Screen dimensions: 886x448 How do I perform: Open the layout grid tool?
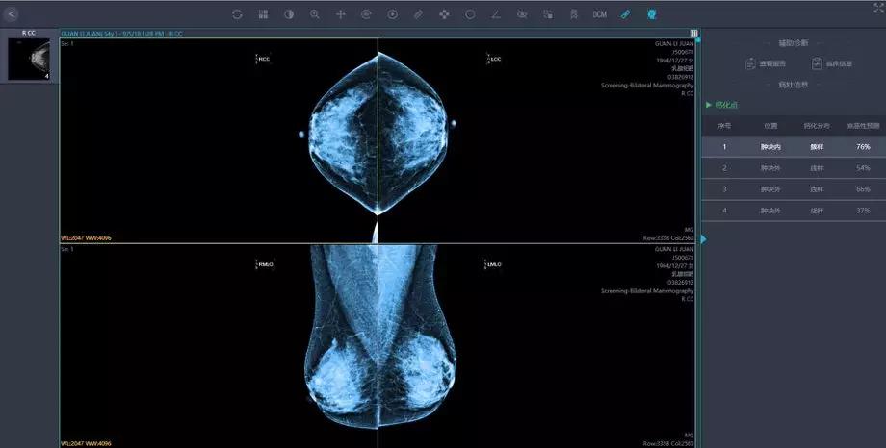coord(264,14)
